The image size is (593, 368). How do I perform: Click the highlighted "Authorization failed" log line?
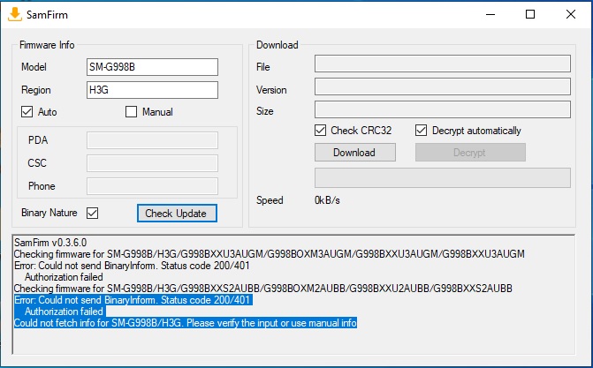point(64,312)
